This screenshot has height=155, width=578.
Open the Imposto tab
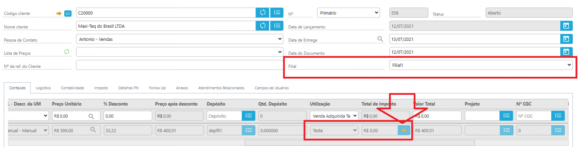(x=101, y=88)
